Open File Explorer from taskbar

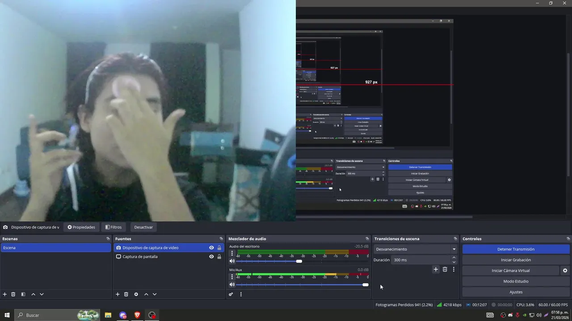(108, 315)
